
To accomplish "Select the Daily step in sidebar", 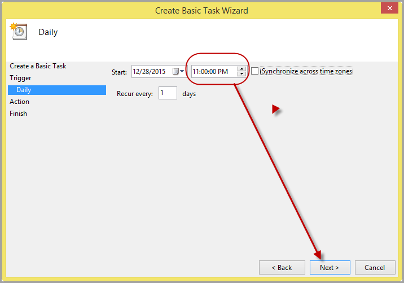I will [x=57, y=90].
